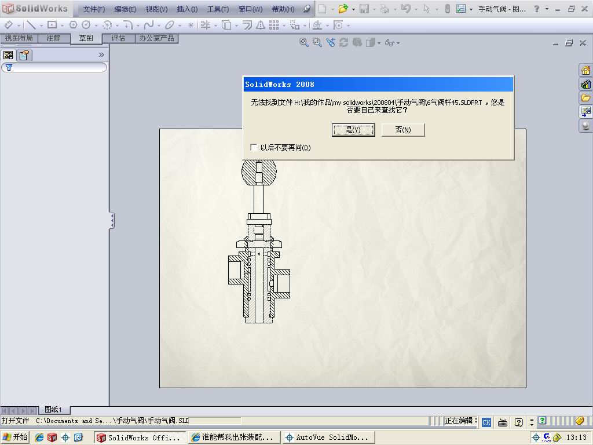
Task: Expand the Rectangle tool dropdown arrow
Action: coord(62,25)
